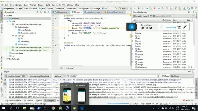The width and height of the screenshot is (198, 111).
Task: Open the app run configuration dropdown
Action: click(123, 8)
